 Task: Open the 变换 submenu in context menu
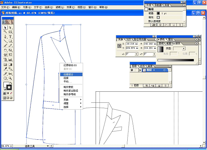pos(71,100)
